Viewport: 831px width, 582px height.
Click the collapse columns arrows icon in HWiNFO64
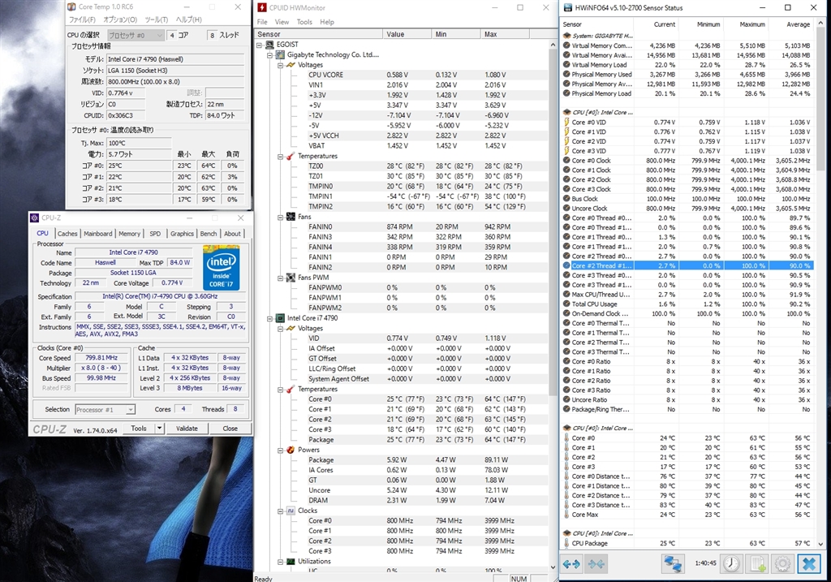pos(597,563)
